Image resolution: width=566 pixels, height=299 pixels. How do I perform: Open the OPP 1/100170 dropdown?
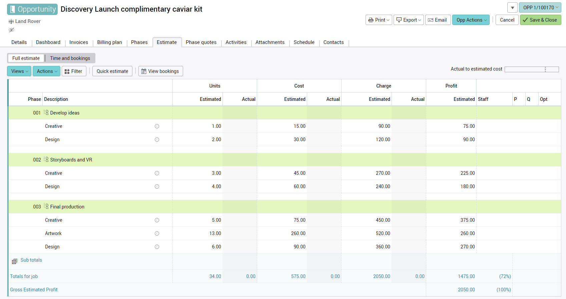(x=540, y=8)
